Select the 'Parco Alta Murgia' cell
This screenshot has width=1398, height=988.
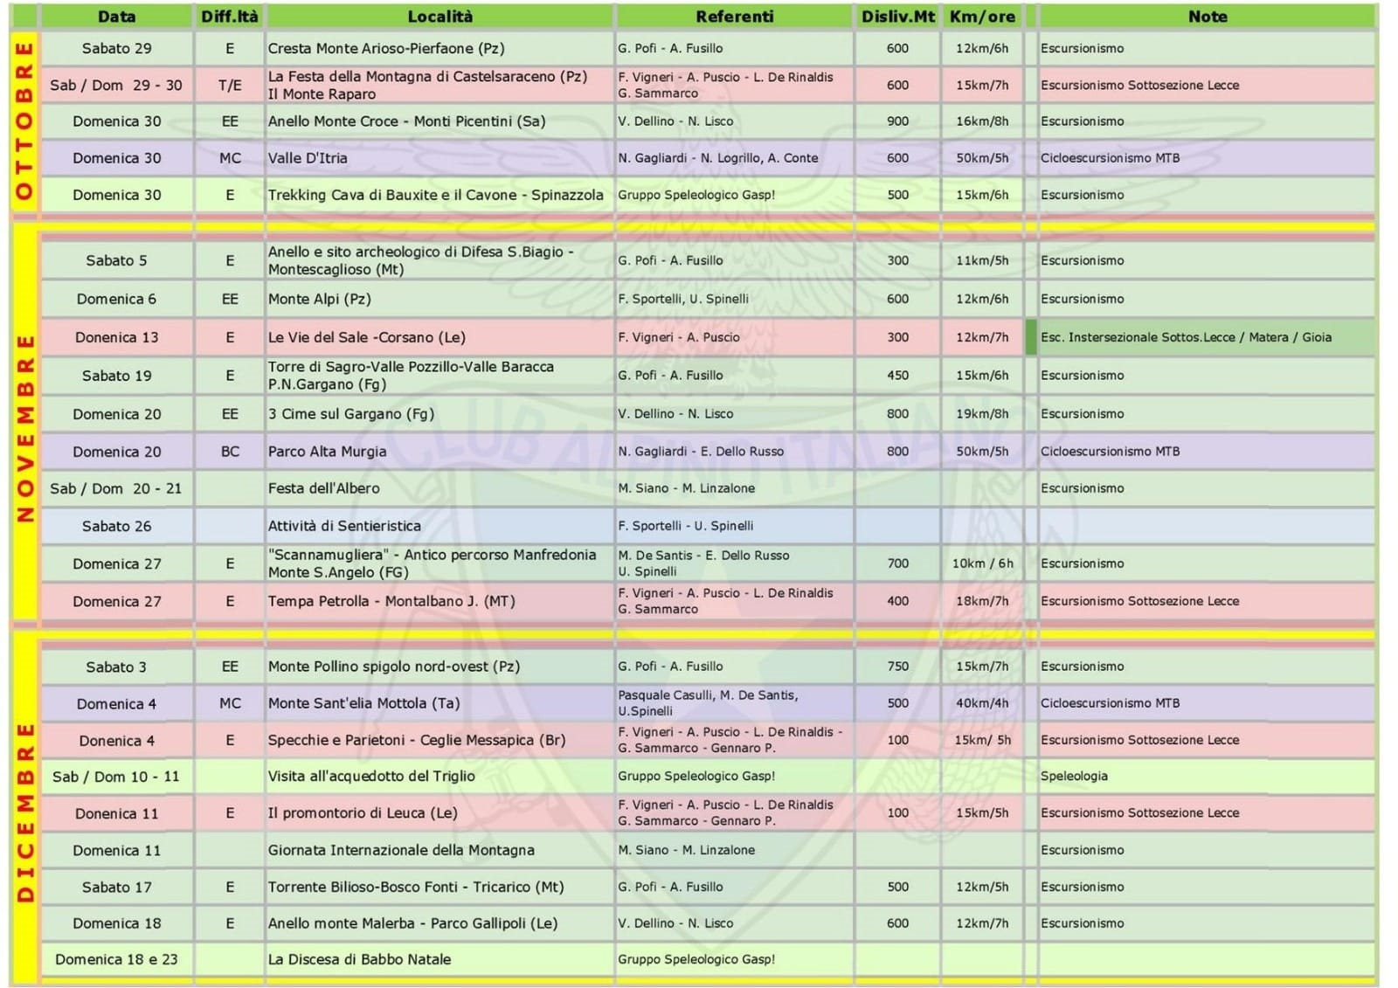439,452
